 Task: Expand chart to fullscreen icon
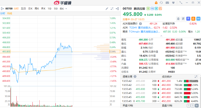(x=112, y=9)
